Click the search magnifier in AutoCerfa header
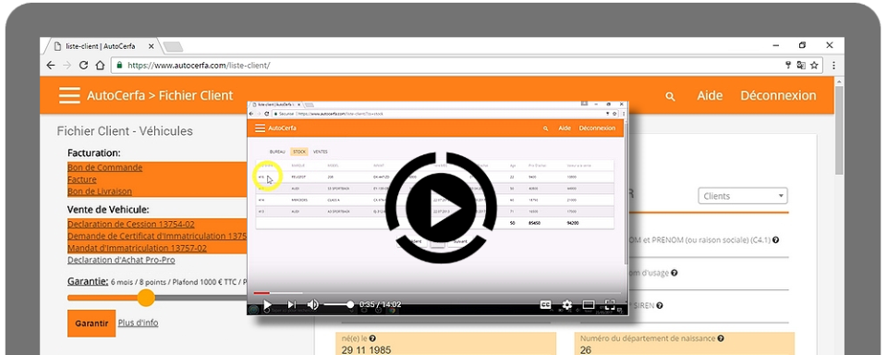 click(671, 96)
